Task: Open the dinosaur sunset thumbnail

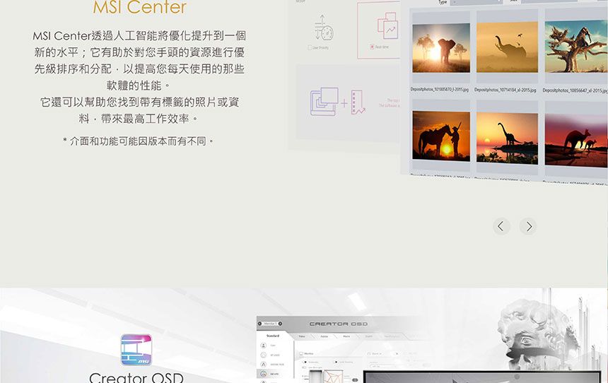Action: [x=507, y=138]
